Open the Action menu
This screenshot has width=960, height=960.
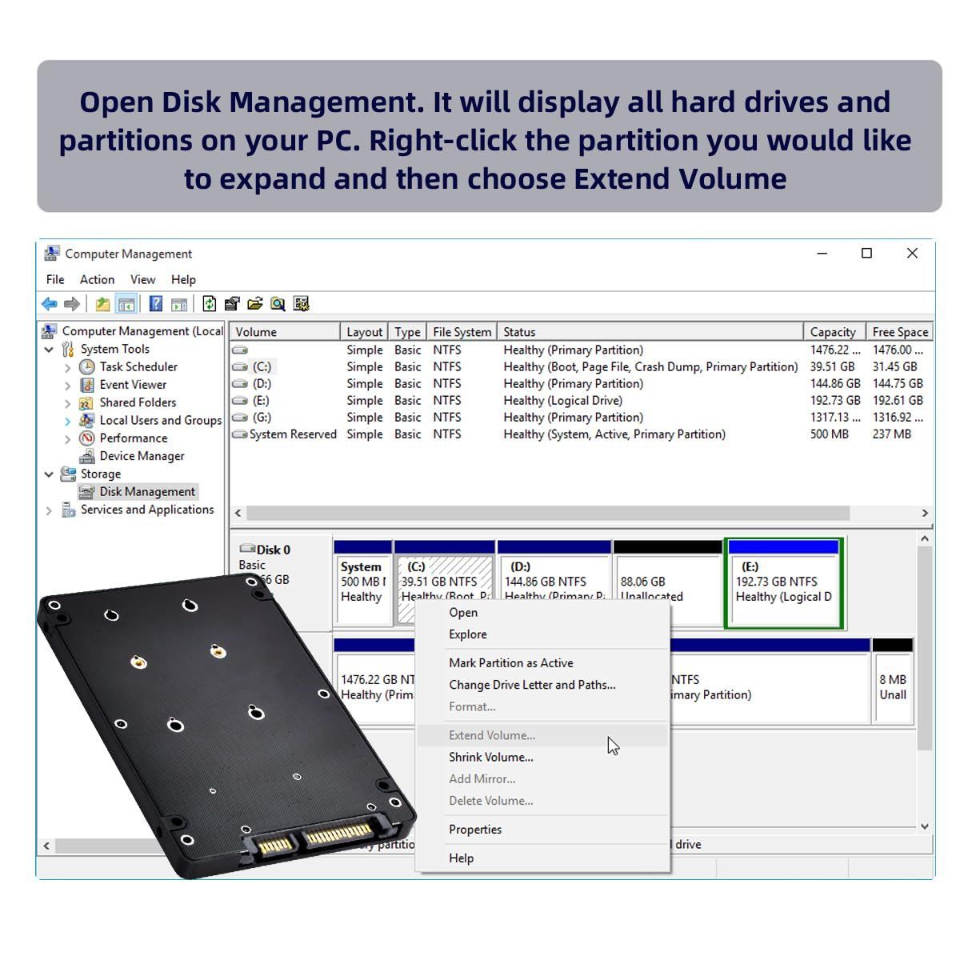(97, 279)
